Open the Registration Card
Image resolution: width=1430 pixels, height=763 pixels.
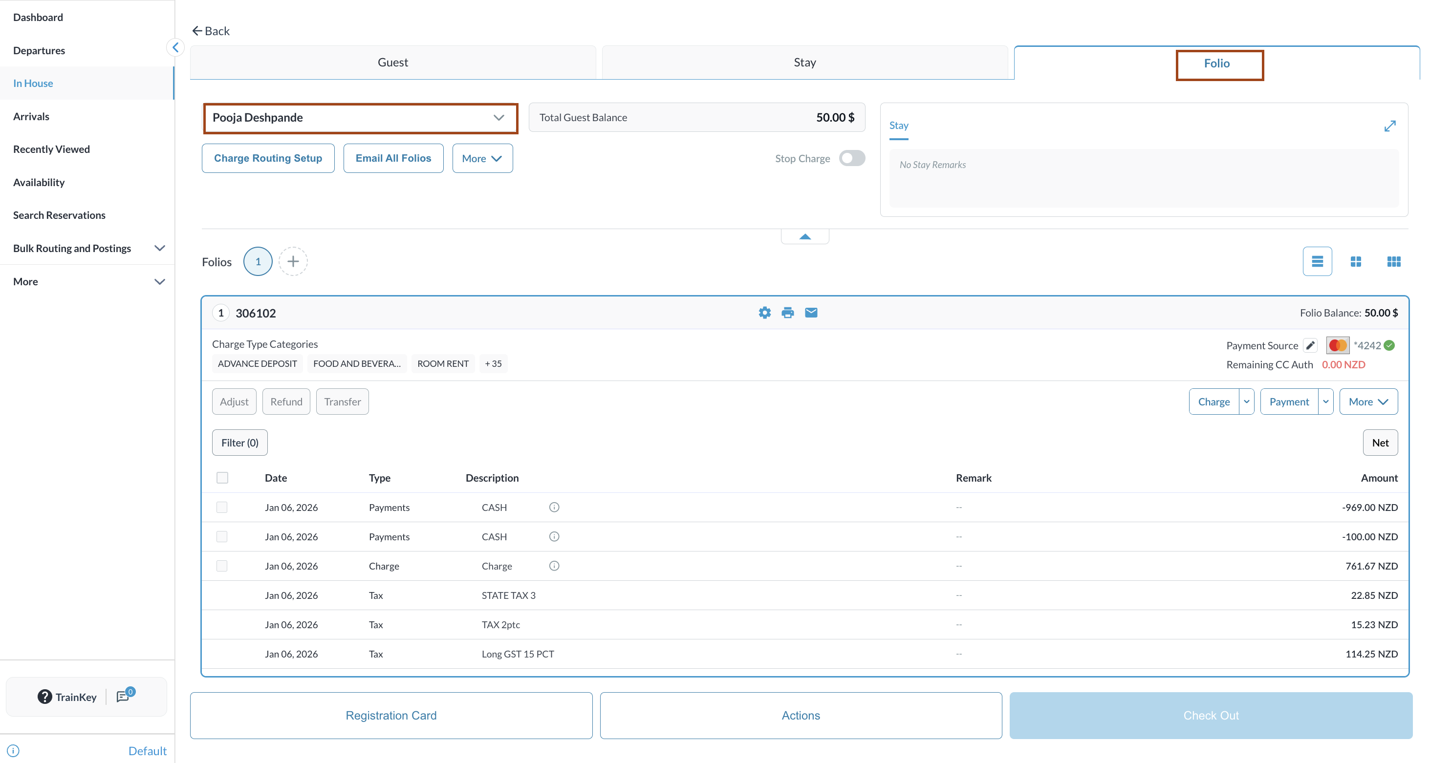coord(391,715)
